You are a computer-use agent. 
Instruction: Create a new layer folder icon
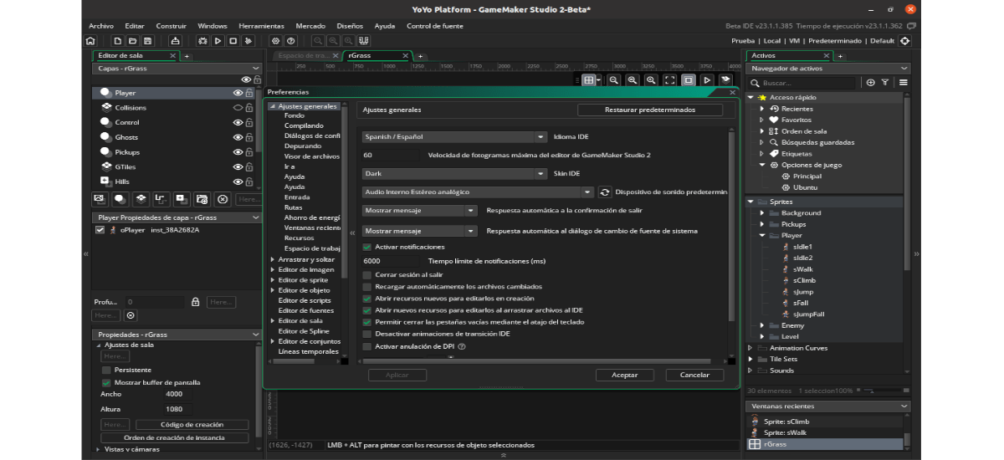coord(202,199)
